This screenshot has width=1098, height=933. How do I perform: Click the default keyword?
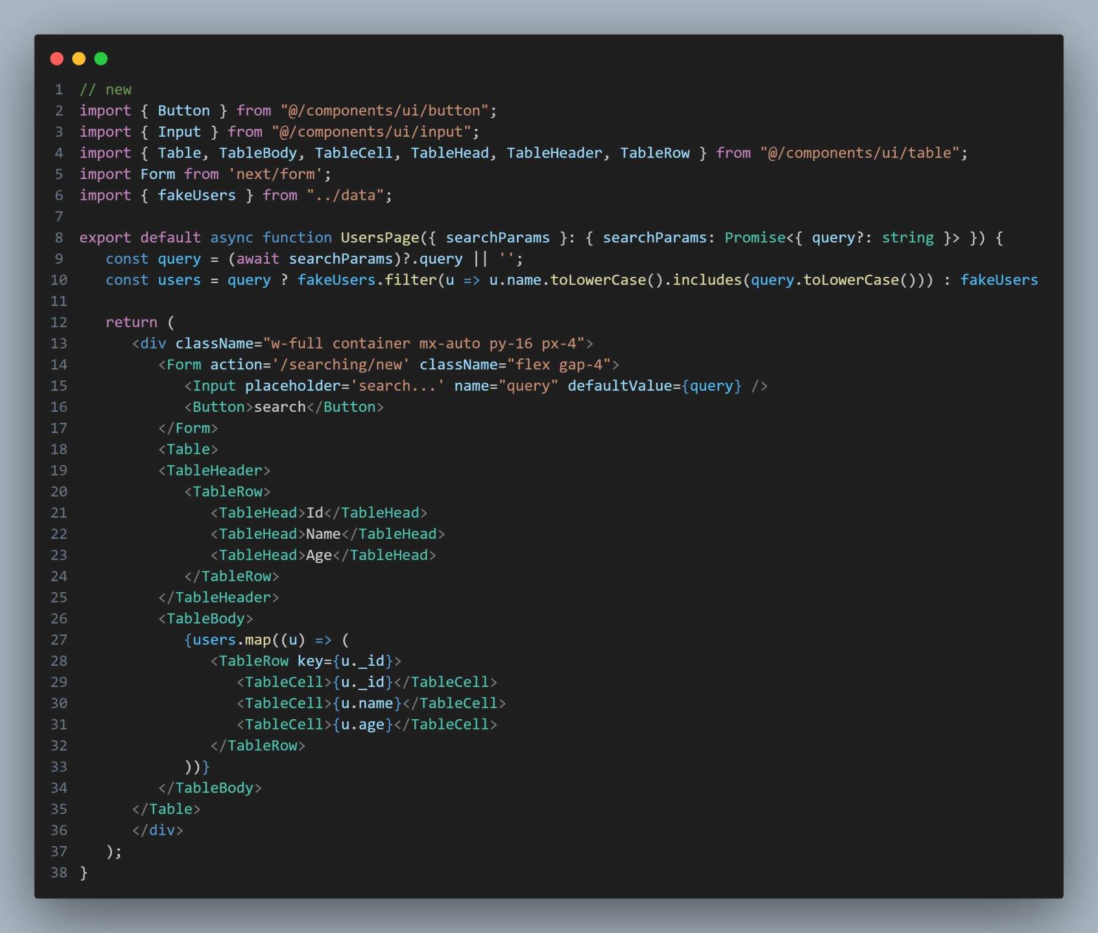pos(171,238)
